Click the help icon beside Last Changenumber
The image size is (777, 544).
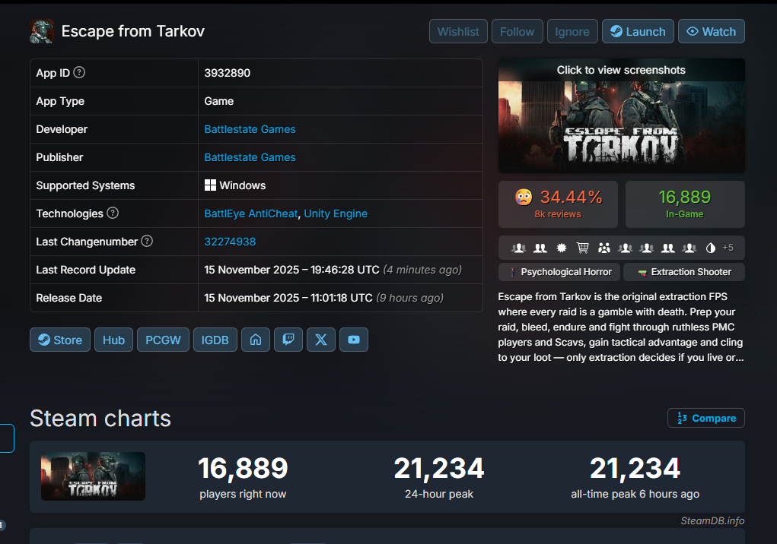pos(147,242)
